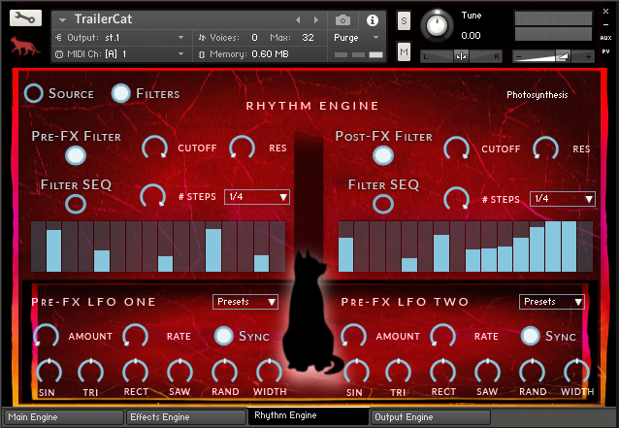Screen dimensions: 619x428
Task: Show instrument info via the i icon
Action: [x=373, y=20]
